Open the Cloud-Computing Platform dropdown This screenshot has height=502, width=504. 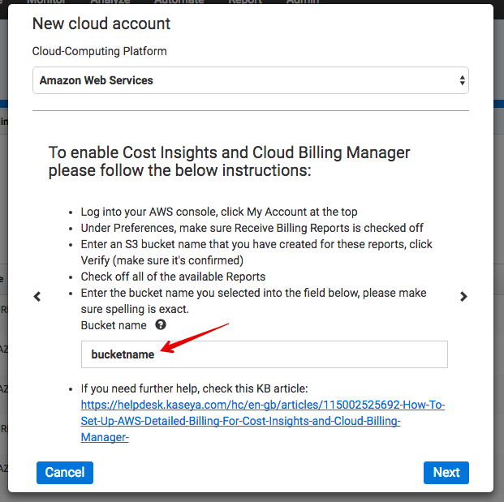tap(251, 80)
